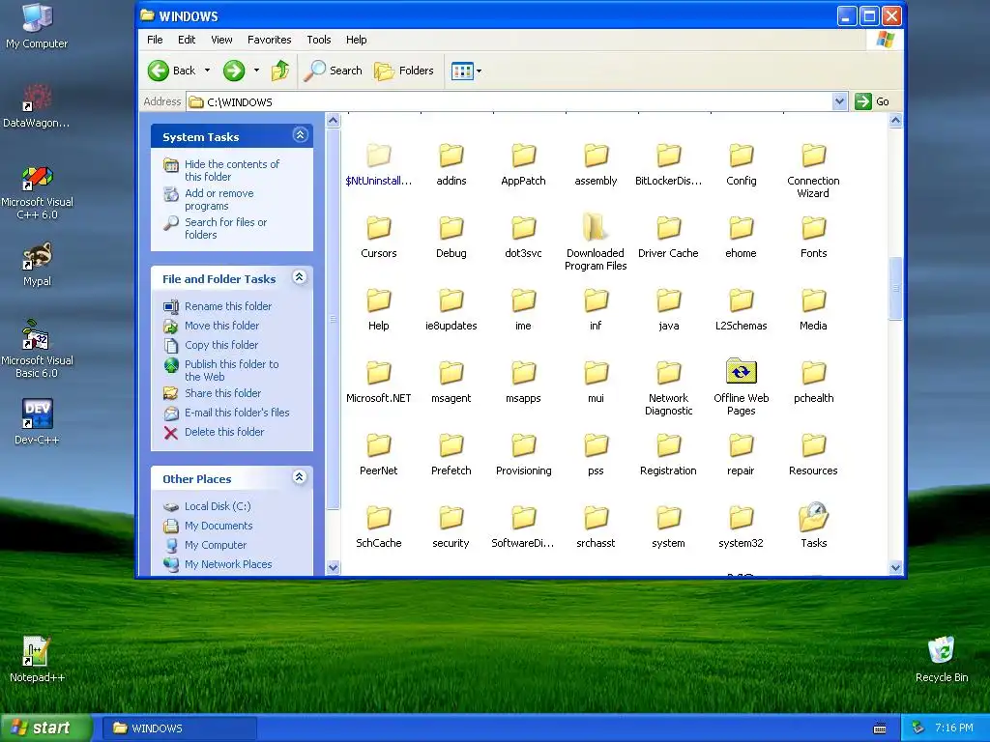Open the Edit menu
The width and height of the screenshot is (990, 742).
click(x=187, y=40)
